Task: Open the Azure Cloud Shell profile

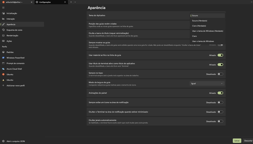Action: [3, 69]
